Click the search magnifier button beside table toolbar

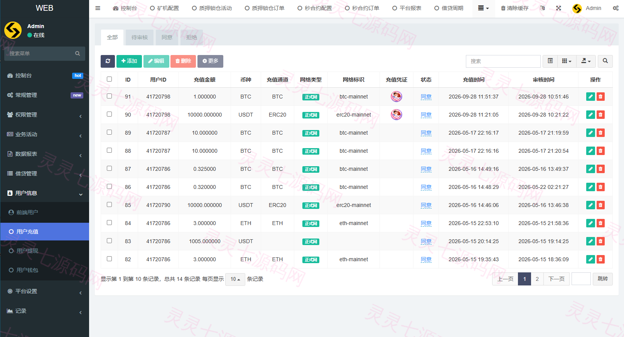[605, 61]
